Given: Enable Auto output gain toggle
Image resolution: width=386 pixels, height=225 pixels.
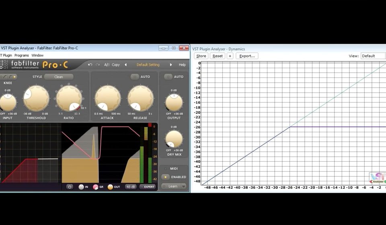Looking at the screenshot, I should pyautogui.click(x=168, y=77).
